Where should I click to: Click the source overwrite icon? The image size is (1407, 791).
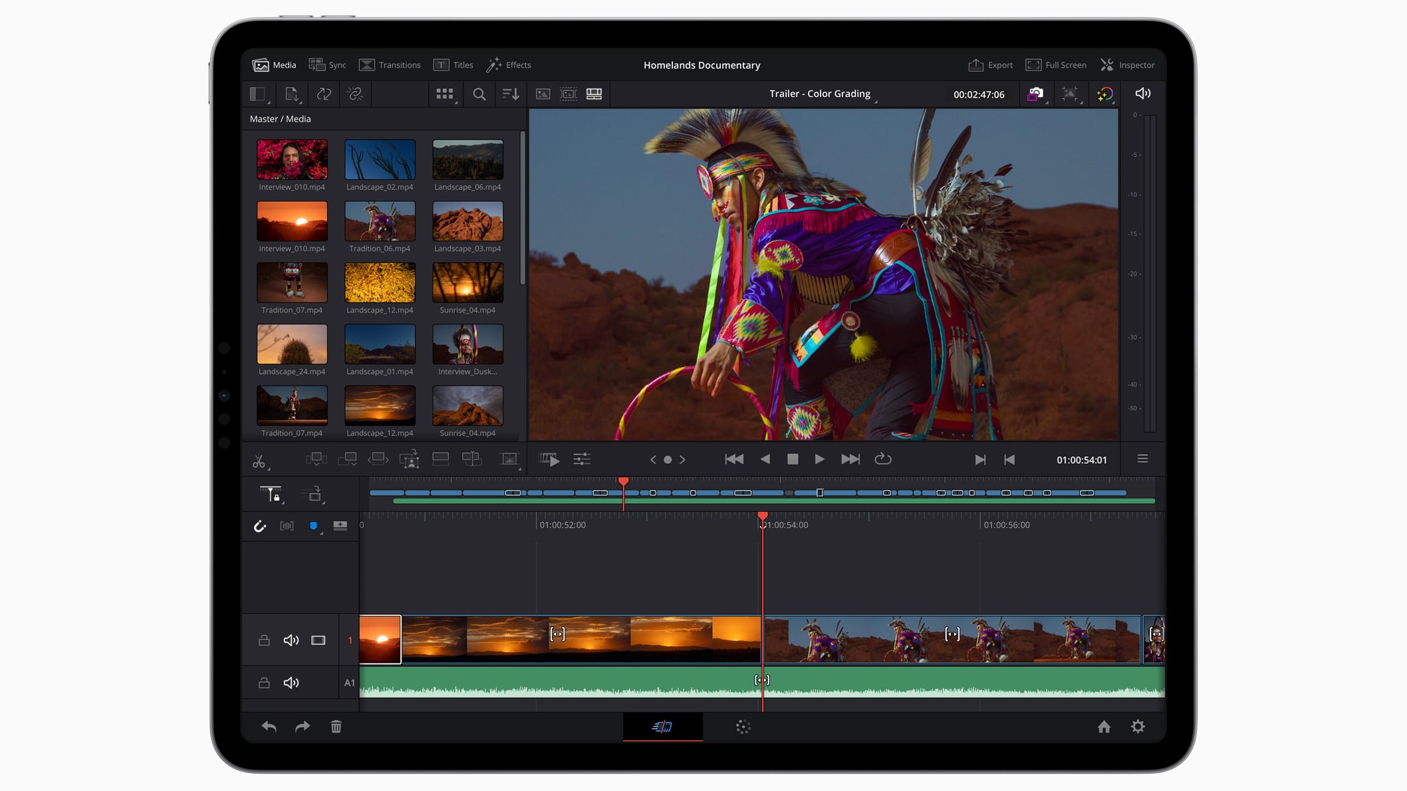coord(471,459)
